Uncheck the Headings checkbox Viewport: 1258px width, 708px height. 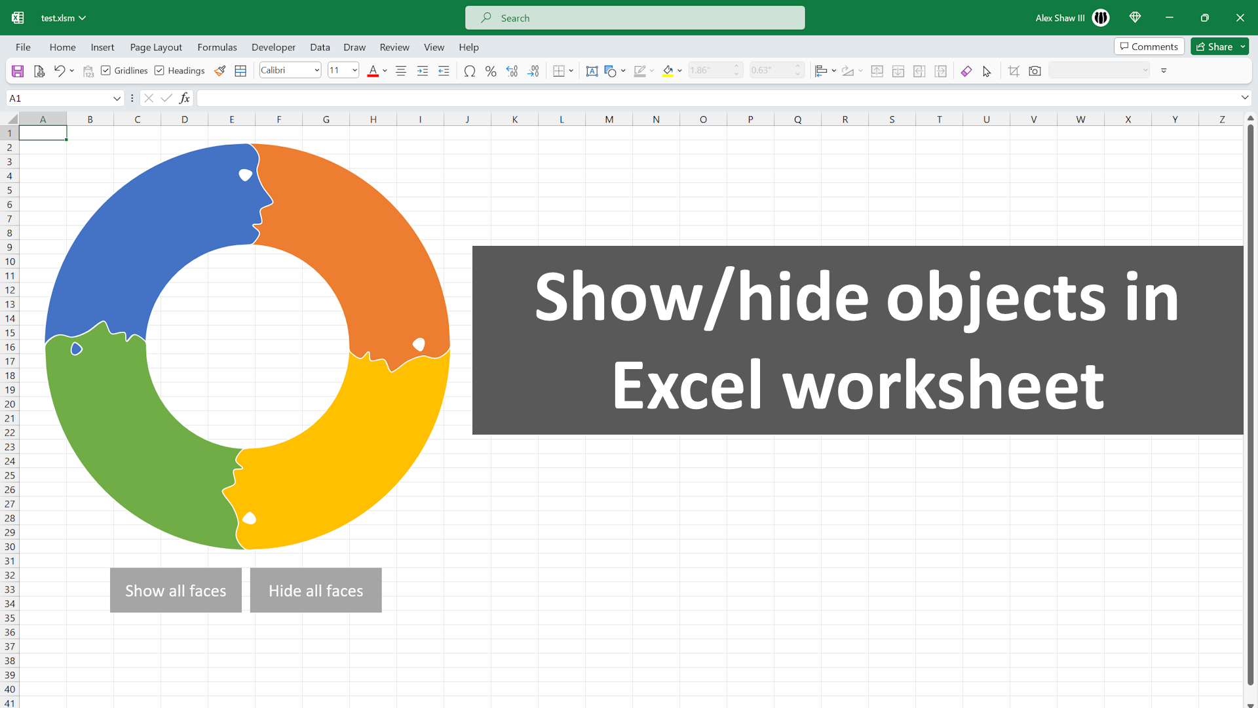coord(161,70)
